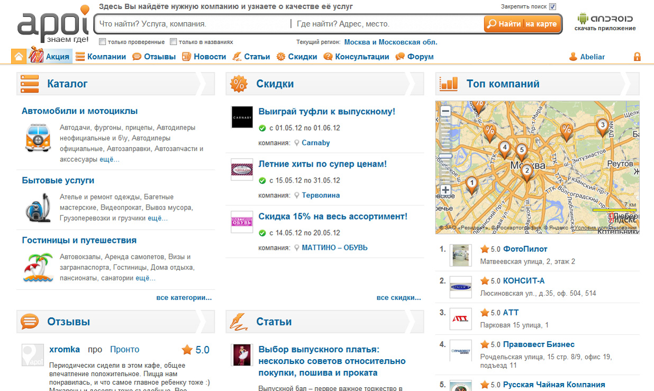The width and height of the screenshot is (654, 391).
Task: Focus the Где найти location field
Action: tap(387, 24)
